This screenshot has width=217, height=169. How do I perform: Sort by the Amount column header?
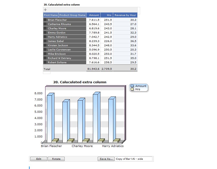click(x=94, y=15)
